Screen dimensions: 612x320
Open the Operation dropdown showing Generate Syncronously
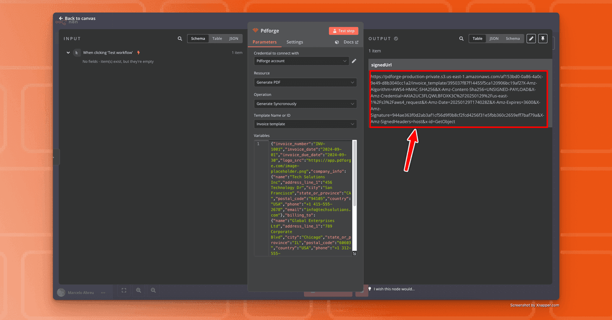(305, 104)
